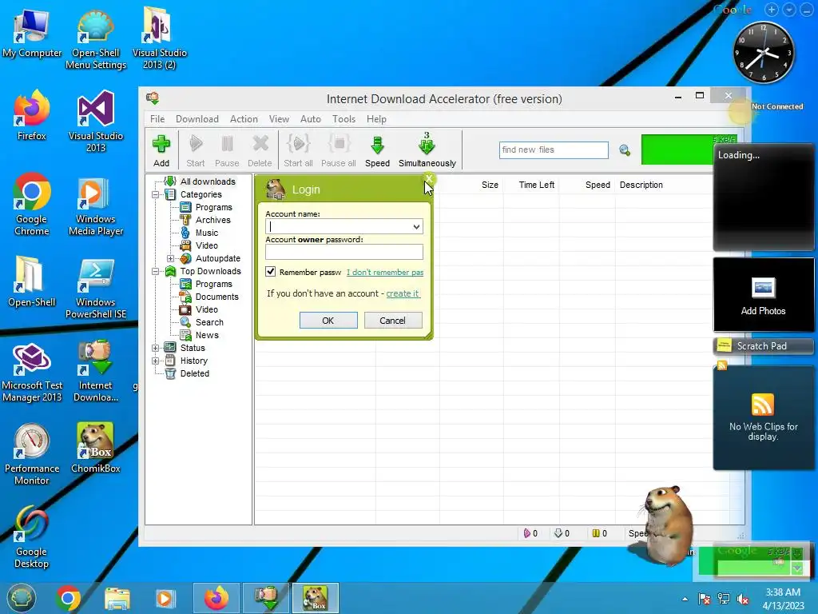Click the Size column header
This screenshot has width=818, height=614.
coord(490,185)
